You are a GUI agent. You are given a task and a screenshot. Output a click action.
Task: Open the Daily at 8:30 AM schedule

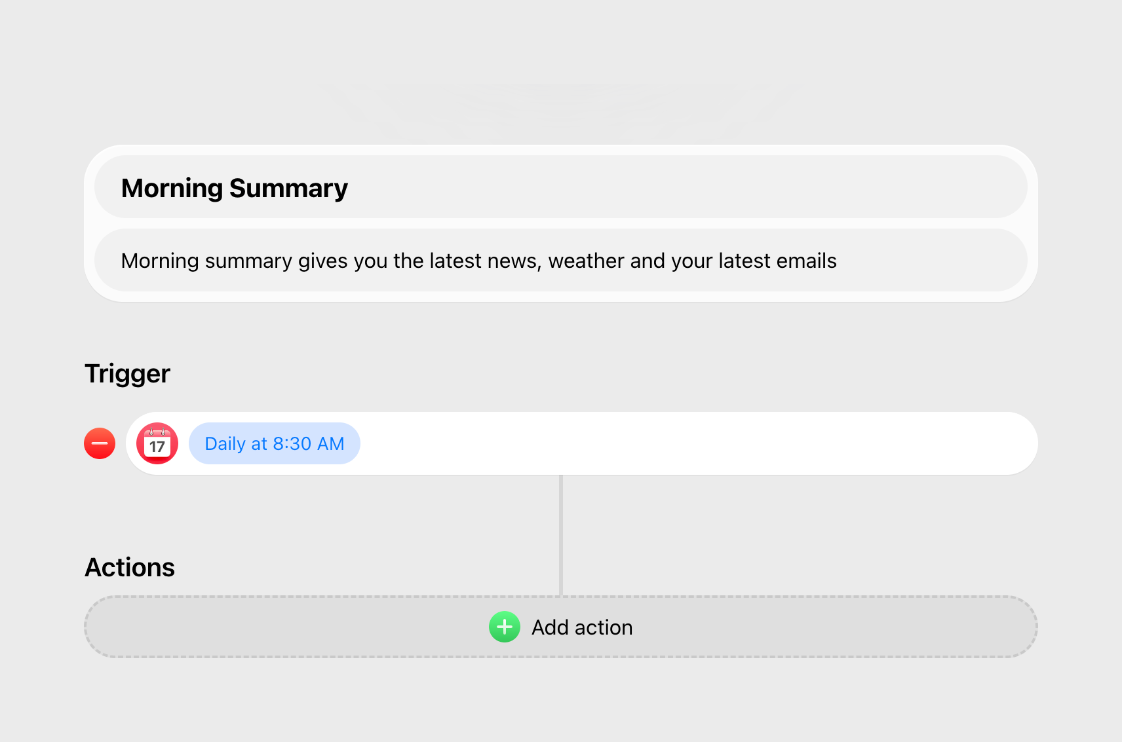pyautogui.click(x=275, y=443)
